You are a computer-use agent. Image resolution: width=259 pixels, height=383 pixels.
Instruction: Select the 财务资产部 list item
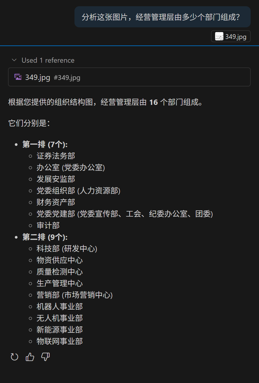tap(56, 202)
